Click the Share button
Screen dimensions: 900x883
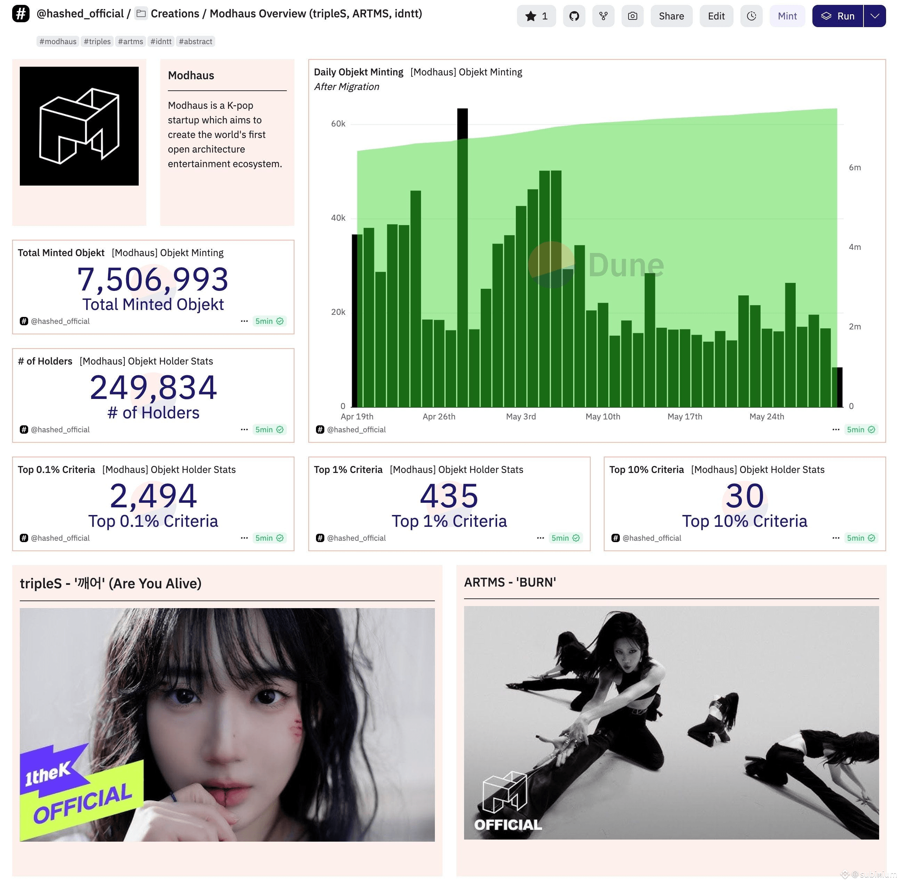pyautogui.click(x=671, y=16)
